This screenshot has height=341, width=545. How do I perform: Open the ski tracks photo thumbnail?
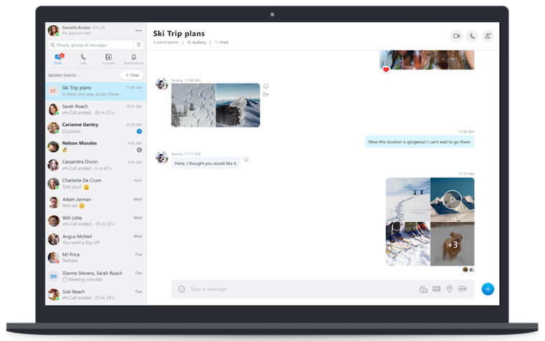193,105
